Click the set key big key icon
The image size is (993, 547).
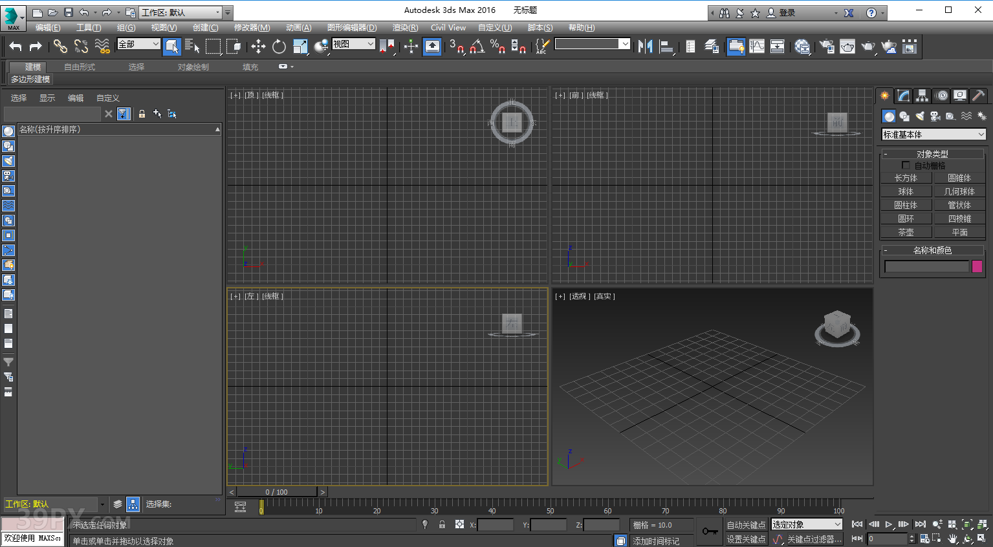710,531
